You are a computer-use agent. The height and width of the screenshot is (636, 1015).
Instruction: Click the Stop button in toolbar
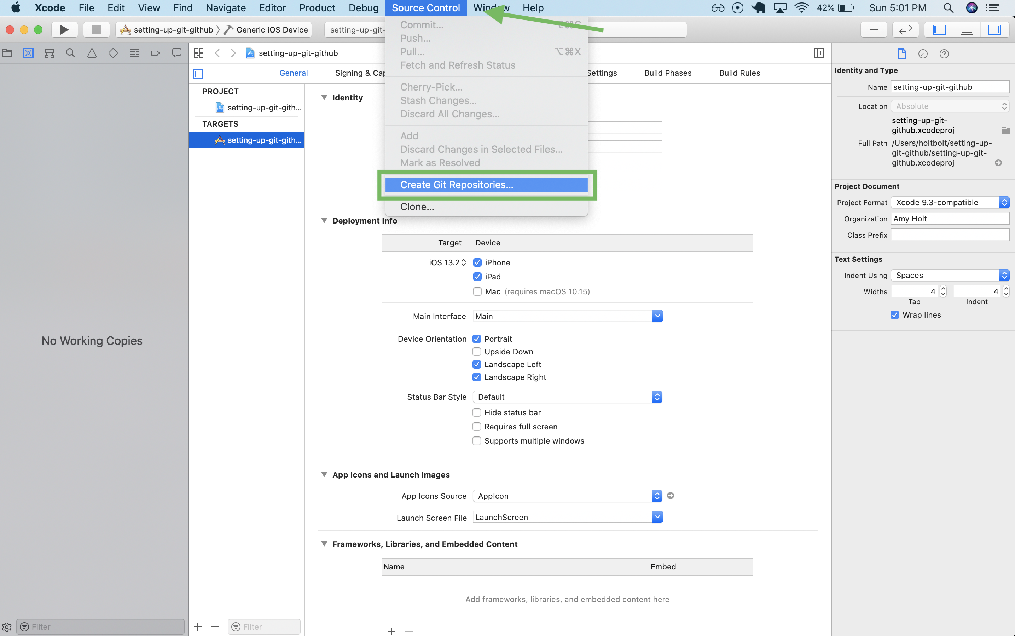pos(96,29)
